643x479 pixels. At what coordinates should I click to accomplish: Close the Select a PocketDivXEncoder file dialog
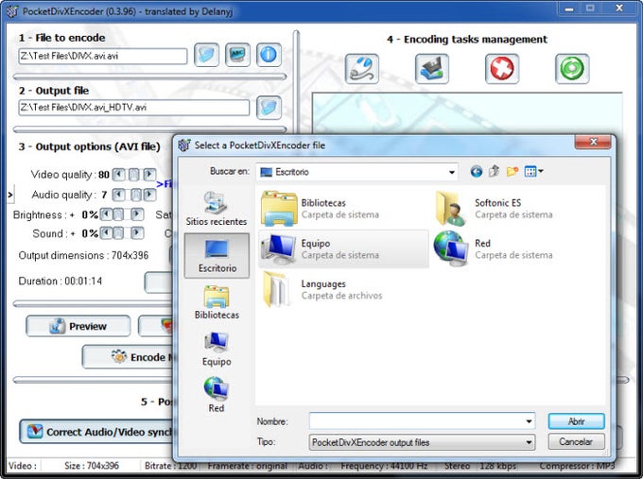pyautogui.click(x=593, y=142)
